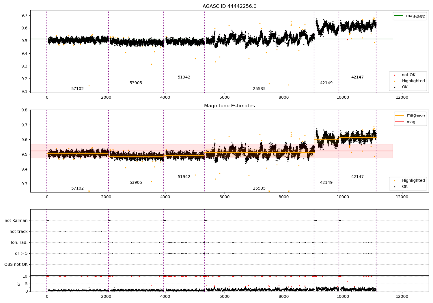Click the rotated 'dr' axis label
The width and height of the screenshot is (433, 303).
pyautogui.click(x=19, y=284)
